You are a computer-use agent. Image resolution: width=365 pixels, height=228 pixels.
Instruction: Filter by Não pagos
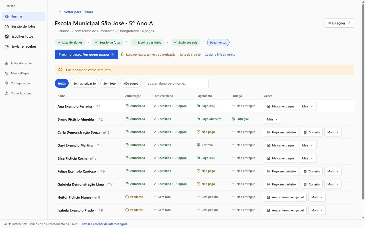tap(131, 83)
